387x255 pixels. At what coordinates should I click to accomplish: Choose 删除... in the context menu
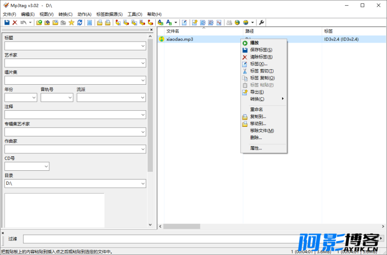[264, 137]
